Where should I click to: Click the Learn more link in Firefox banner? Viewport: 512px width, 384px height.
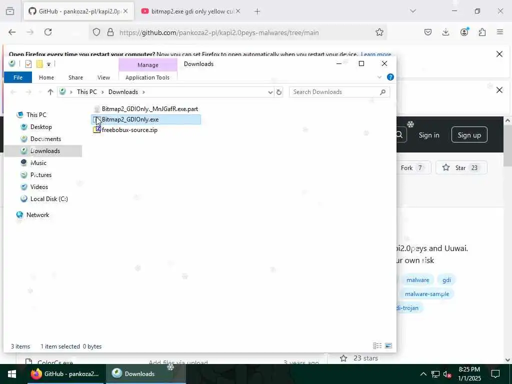point(376,54)
